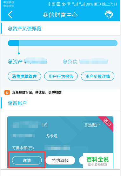Toggle the 首选账户 preferred account tag

click(x=92, y=125)
